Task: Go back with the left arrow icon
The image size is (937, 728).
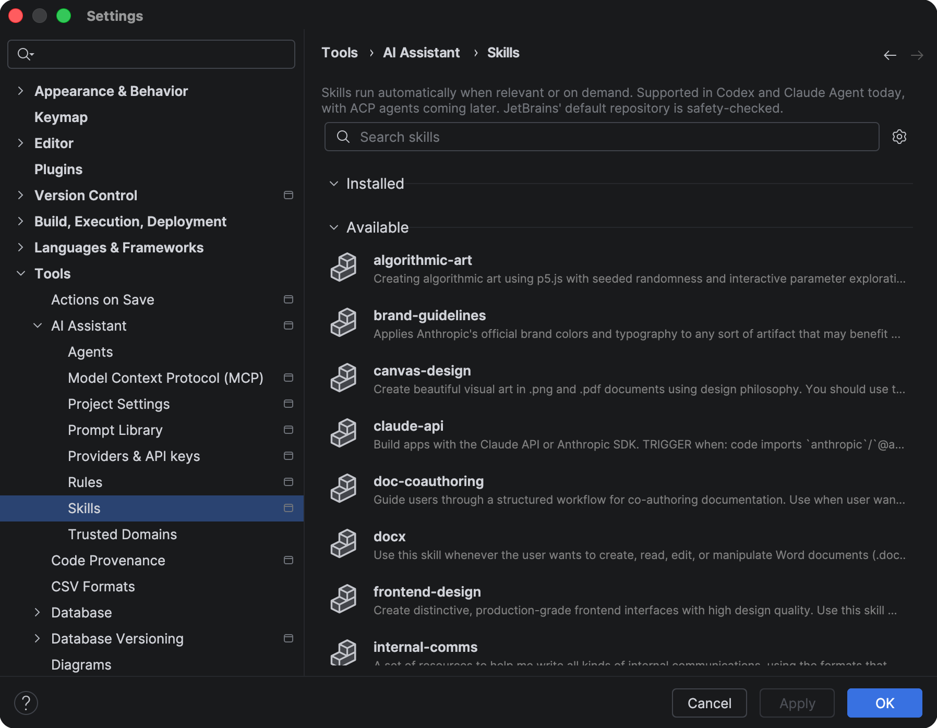Action: point(890,55)
